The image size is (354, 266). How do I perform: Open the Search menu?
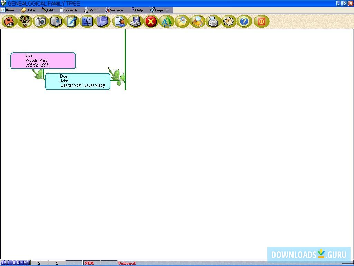point(71,10)
